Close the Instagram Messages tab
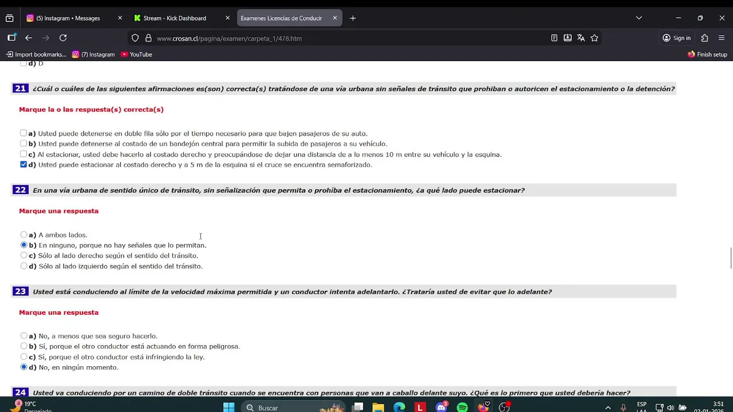This screenshot has height=412, width=733. 120,18
